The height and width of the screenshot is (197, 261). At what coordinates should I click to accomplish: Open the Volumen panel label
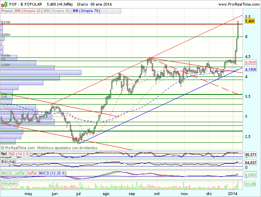[x=9, y=183]
